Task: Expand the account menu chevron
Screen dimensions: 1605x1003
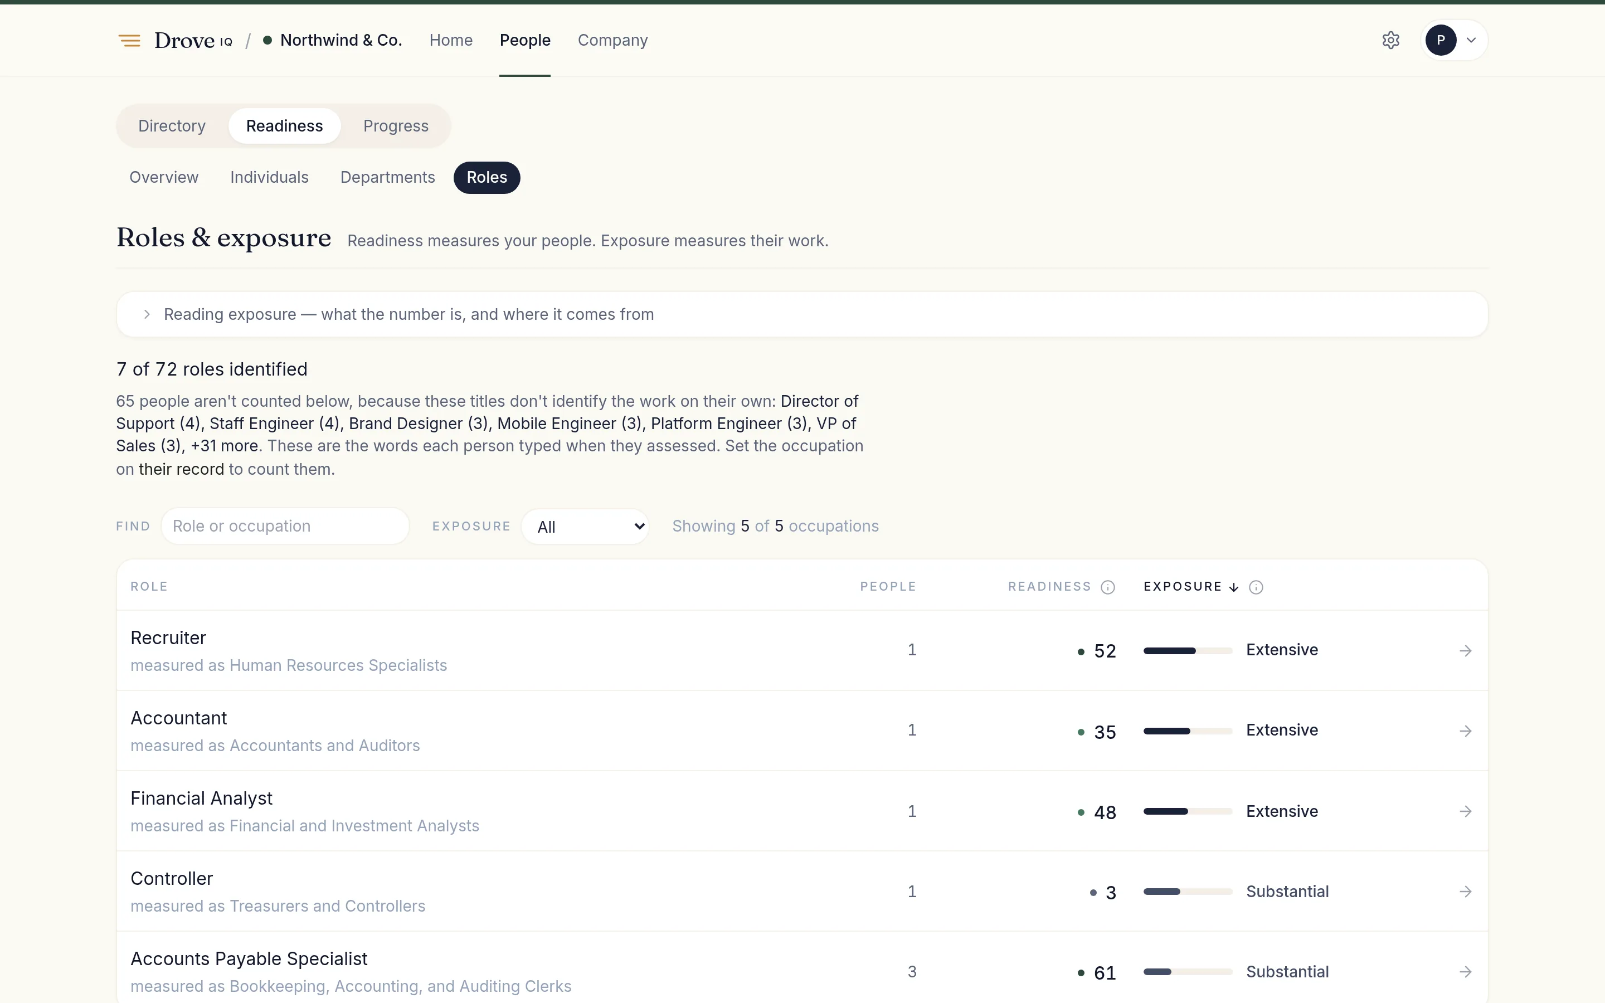Action: pos(1471,41)
